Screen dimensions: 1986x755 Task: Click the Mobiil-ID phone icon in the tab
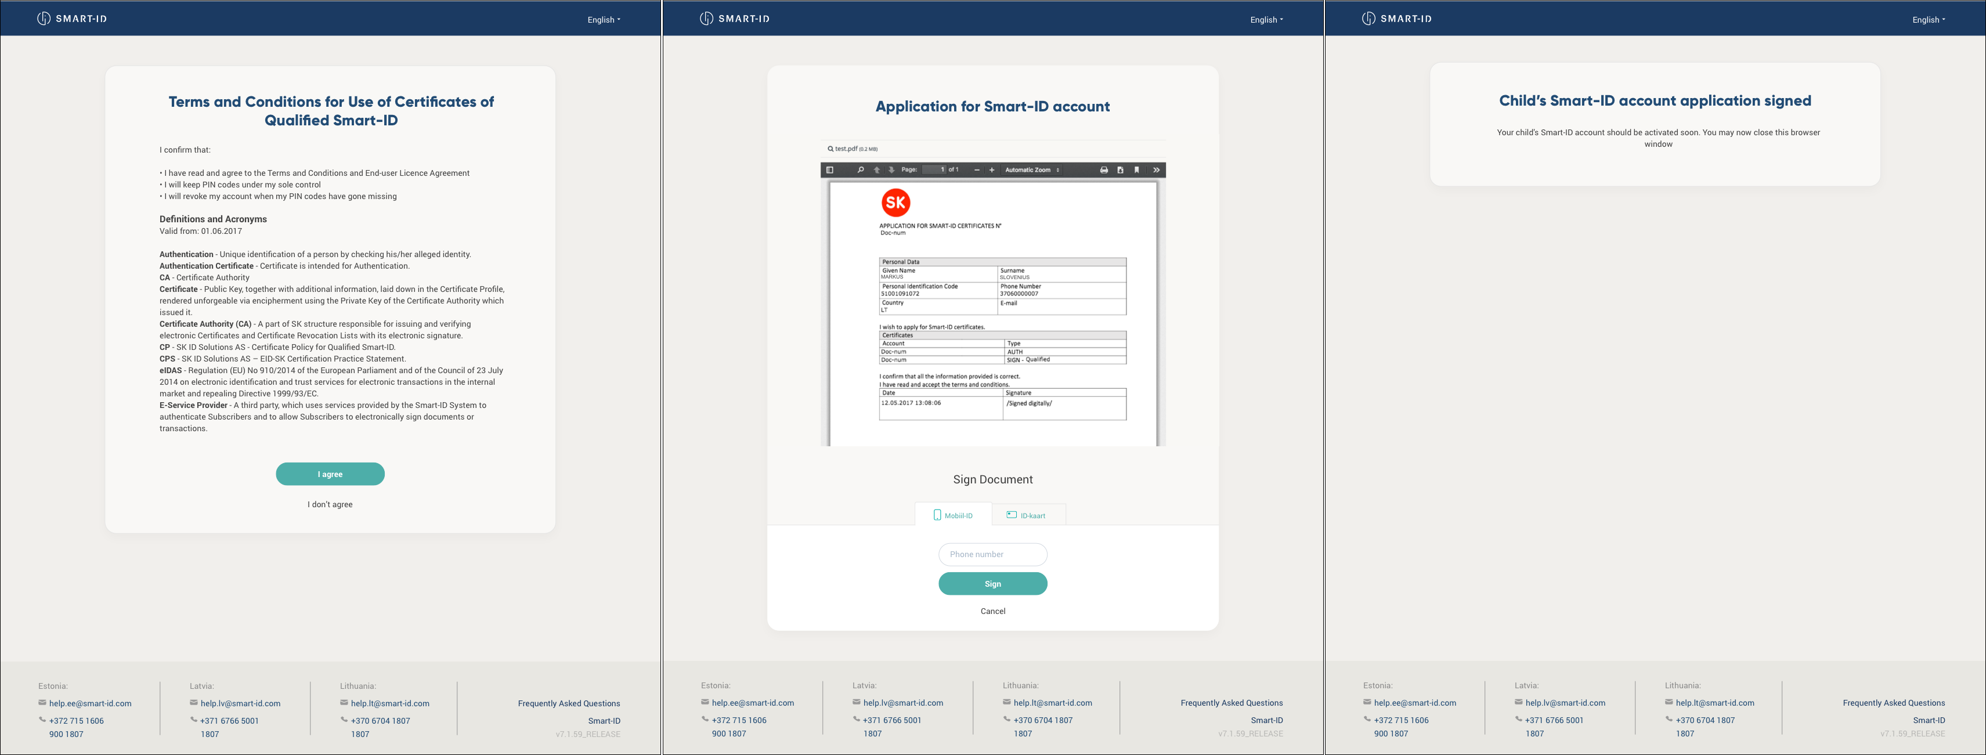pyautogui.click(x=937, y=514)
